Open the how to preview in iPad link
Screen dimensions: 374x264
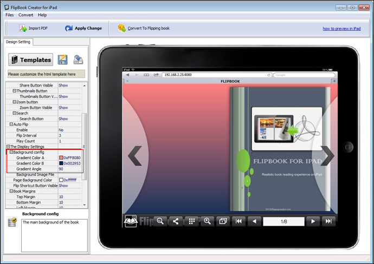point(341,29)
